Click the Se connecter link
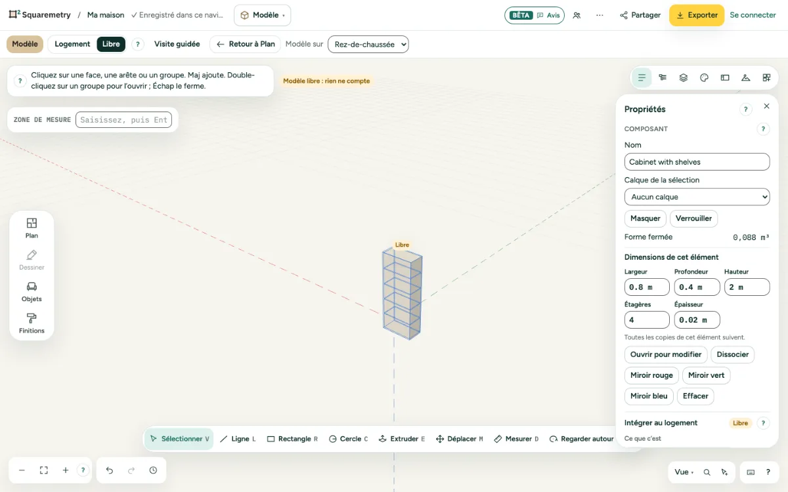788x492 pixels. coord(753,15)
